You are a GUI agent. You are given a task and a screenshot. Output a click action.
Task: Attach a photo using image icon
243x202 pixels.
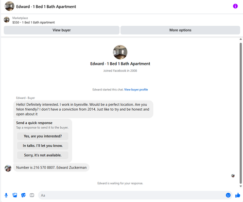click(x=15, y=195)
